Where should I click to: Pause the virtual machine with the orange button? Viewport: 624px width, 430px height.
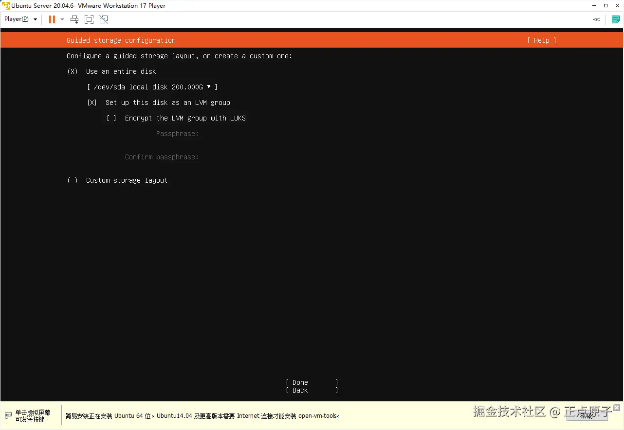(x=52, y=19)
